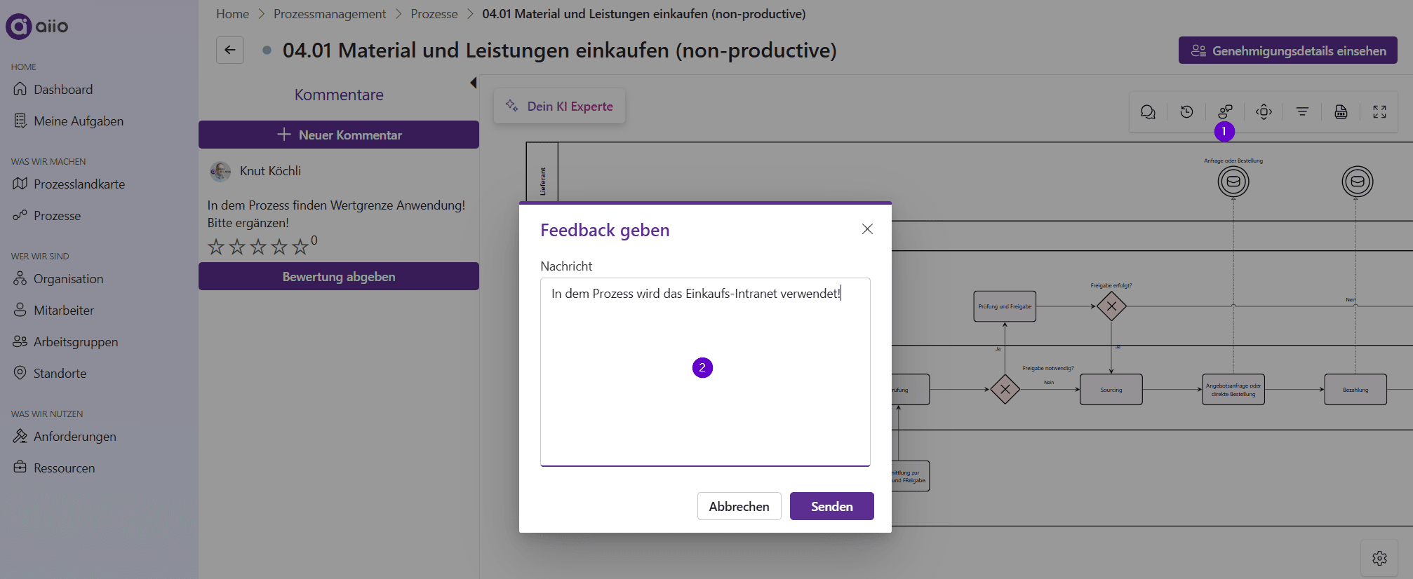Click the focus/center diagram icon
The image size is (1413, 579).
click(x=1264, y=111)
